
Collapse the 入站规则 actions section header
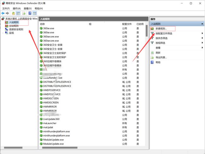tap(202, 24)
